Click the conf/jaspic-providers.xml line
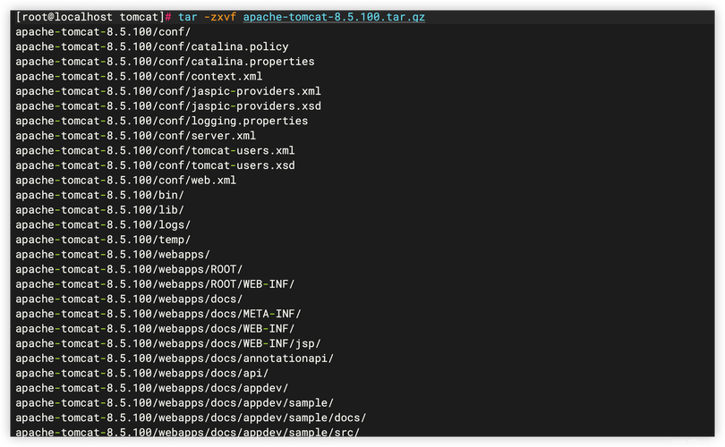725x447 pixels. click(168, 91)
